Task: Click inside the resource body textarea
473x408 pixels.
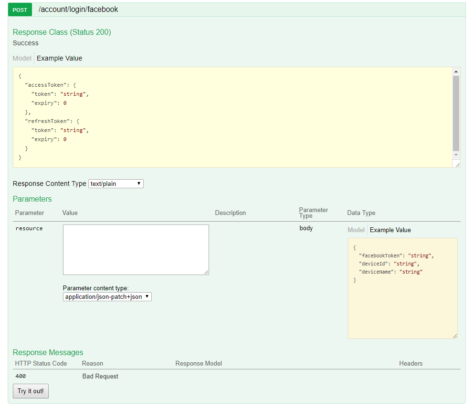Action: click(136, 250)
